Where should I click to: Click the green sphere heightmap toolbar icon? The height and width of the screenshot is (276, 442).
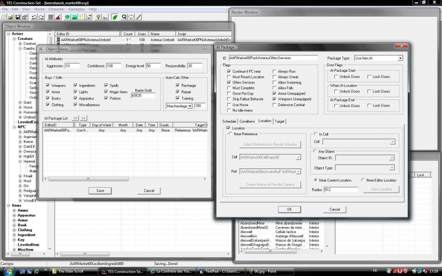(x=67, y=17)
